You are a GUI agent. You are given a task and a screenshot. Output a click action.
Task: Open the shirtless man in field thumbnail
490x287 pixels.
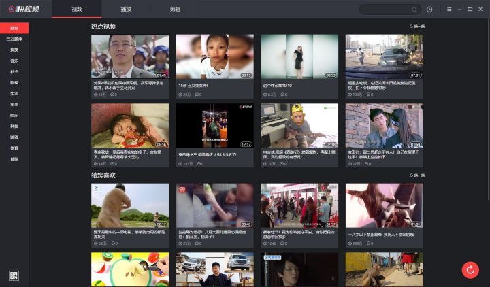pos(130,205)
